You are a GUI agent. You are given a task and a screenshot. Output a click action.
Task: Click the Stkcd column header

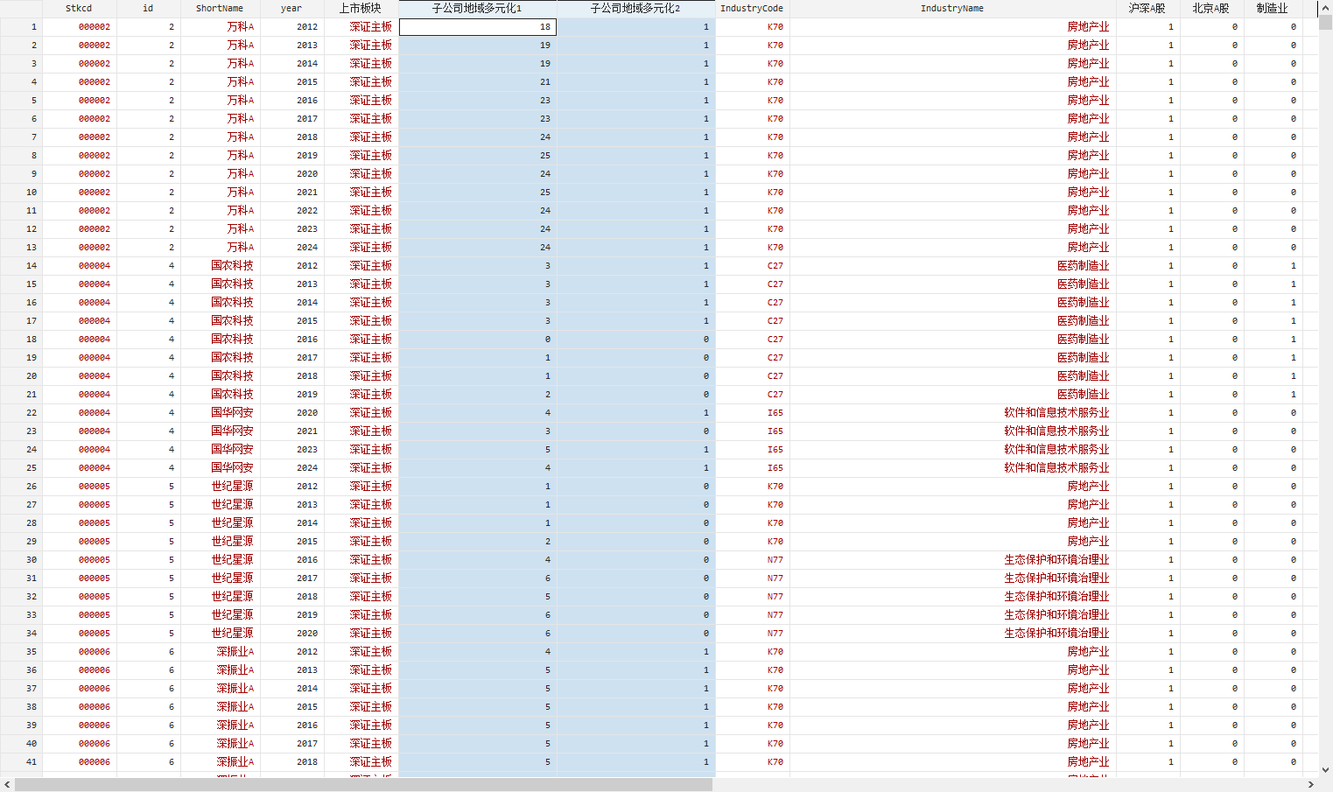pos(79,8)
